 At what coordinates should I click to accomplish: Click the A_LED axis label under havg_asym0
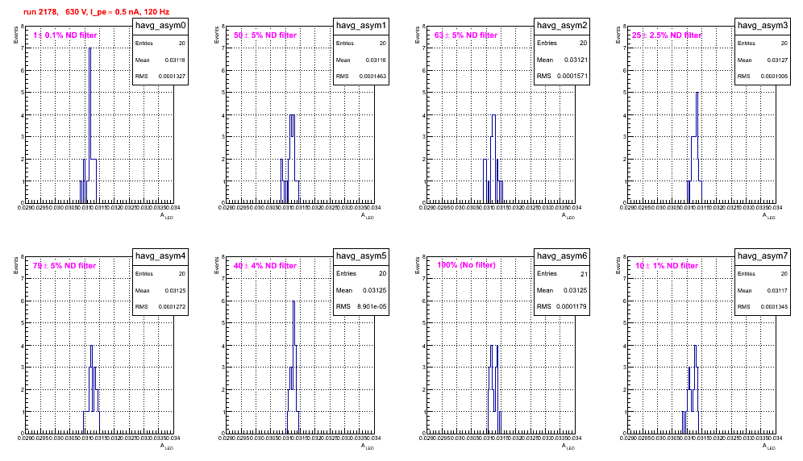166,216
